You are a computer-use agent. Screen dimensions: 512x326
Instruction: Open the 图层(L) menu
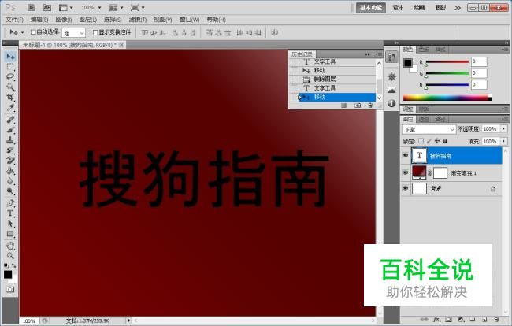[88, 20]
